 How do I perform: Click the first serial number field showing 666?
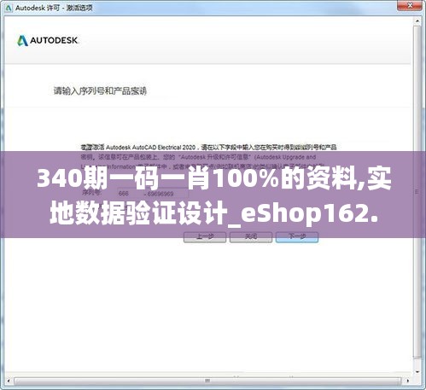pyautogui.click(x=130, y=194)
